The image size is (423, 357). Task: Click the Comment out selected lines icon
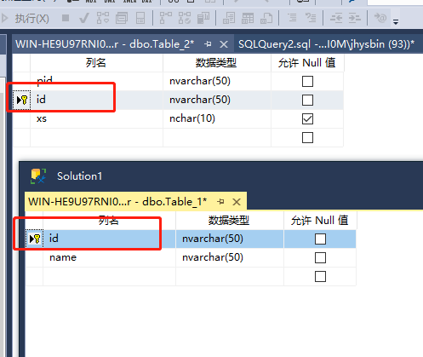click(x=292, y=18)
